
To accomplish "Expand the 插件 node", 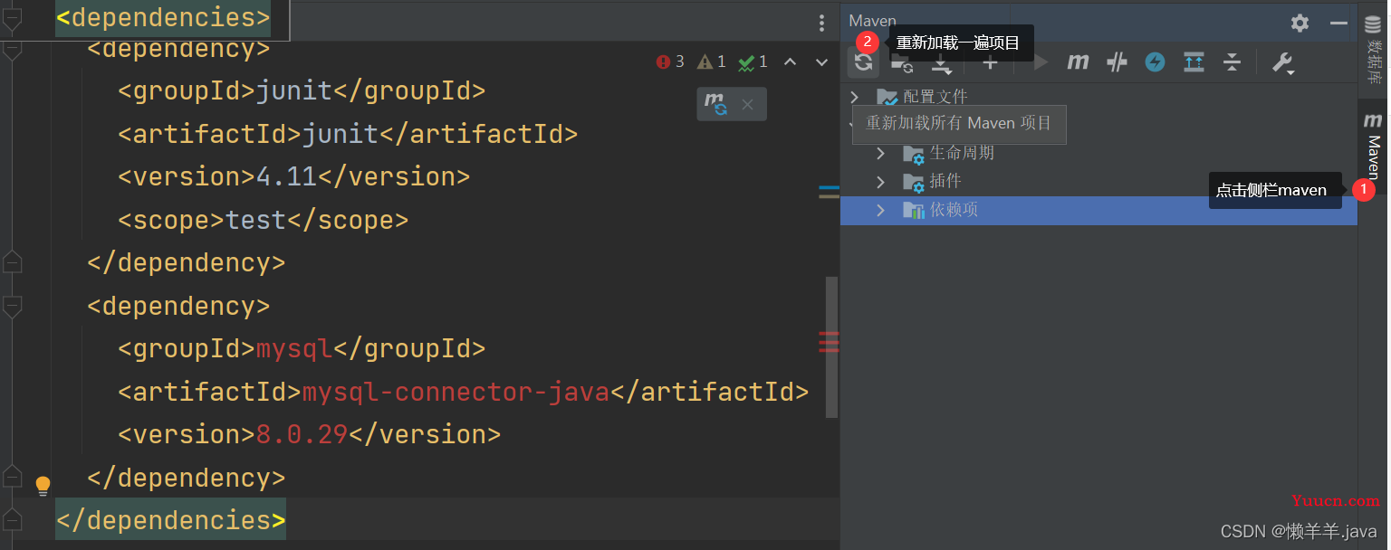I will click(x=880, y=182).
